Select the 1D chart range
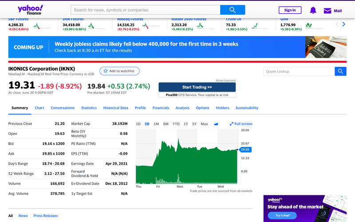 click(x=138, y=124)
